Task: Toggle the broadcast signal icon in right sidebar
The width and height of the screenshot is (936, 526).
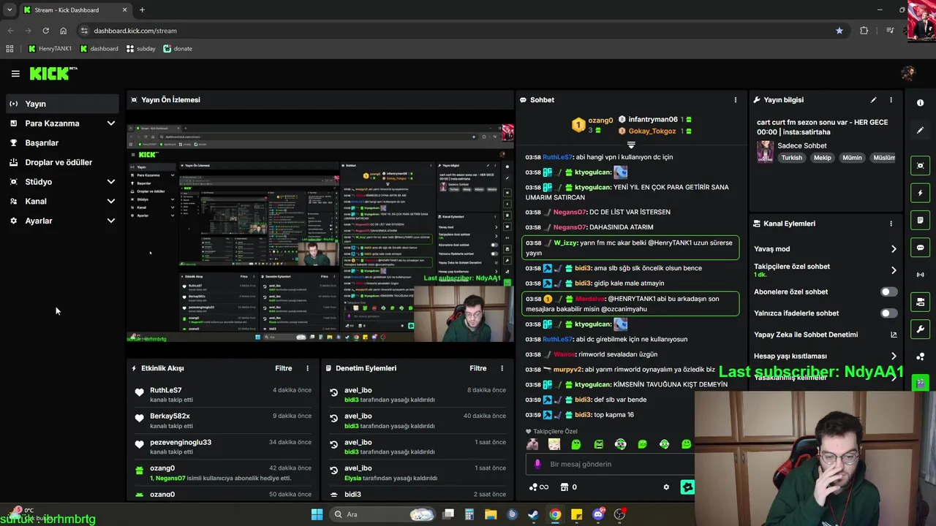Action: click(x=920, y=275)
